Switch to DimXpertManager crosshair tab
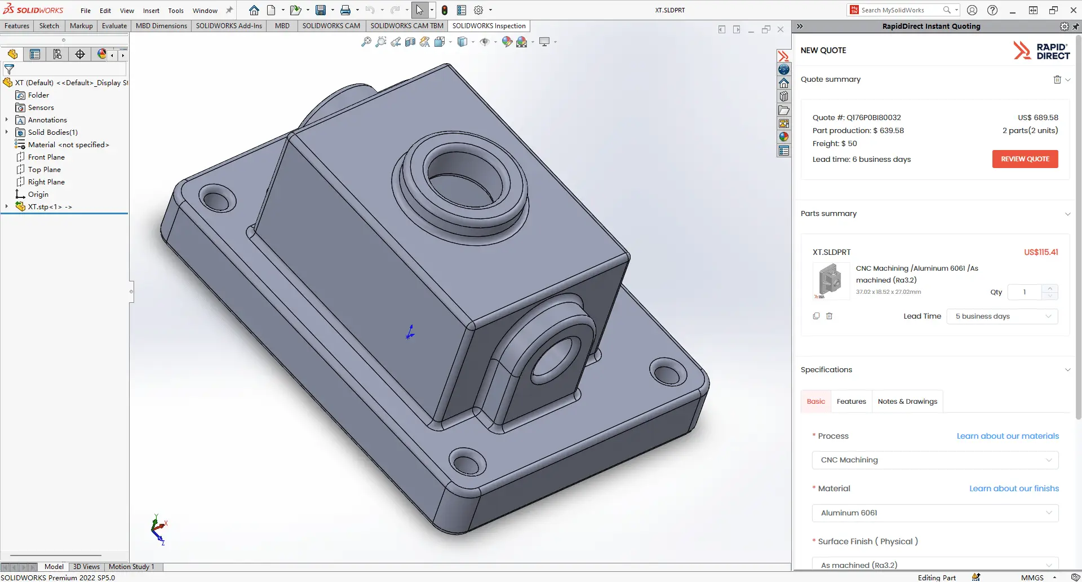This screenshot has height=582, width=1082. [80, 54]
